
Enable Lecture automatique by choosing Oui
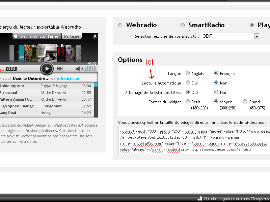tap(188, 83)
